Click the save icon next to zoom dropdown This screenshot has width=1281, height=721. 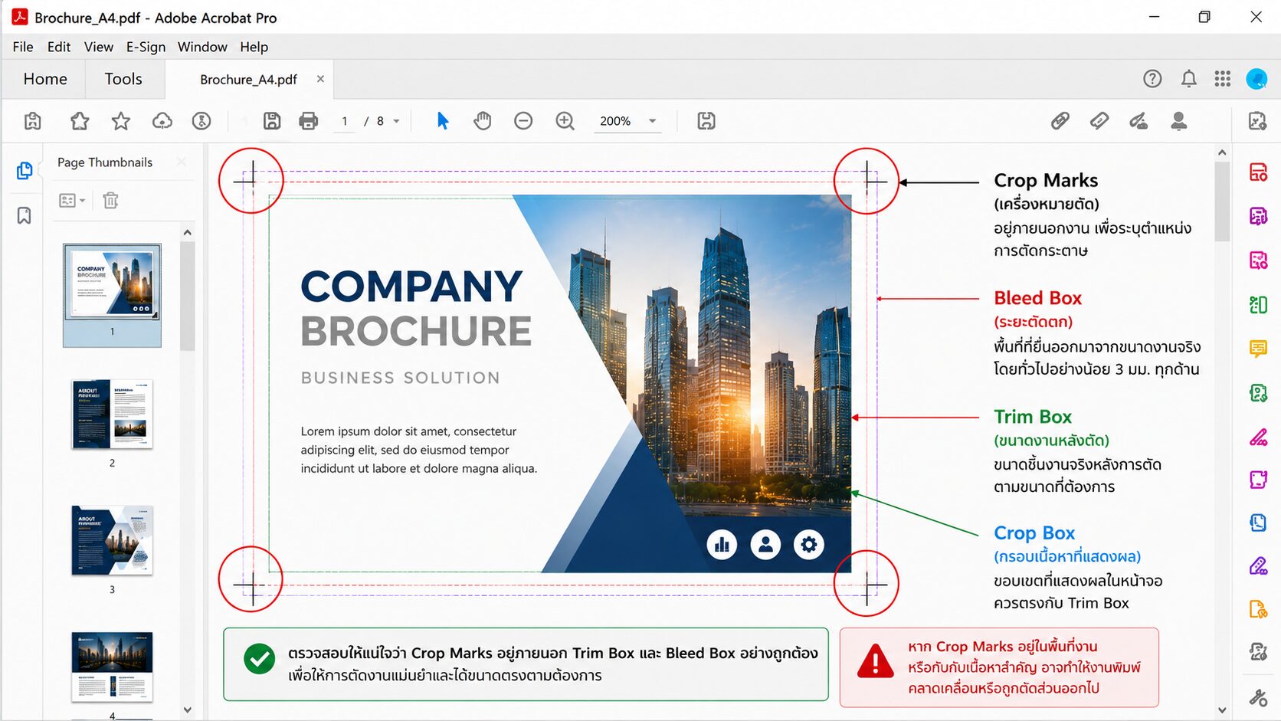(706, 121)
